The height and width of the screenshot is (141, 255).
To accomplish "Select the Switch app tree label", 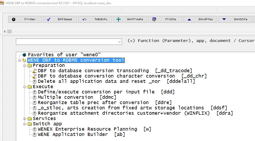I will coord(47,124).
